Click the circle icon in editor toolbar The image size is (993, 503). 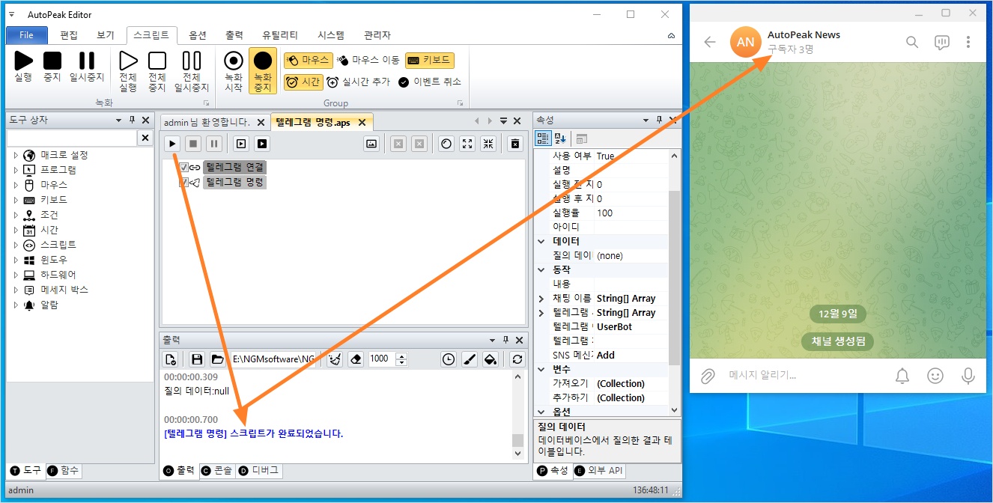tap(446, 144)
